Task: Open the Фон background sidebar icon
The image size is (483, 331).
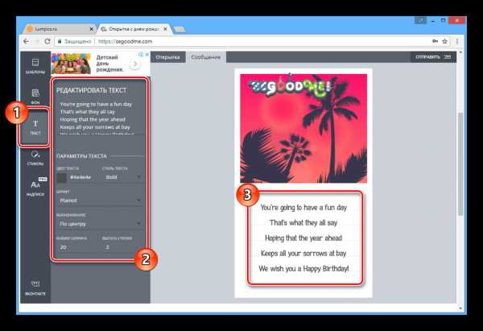Action: click(35, 96)
